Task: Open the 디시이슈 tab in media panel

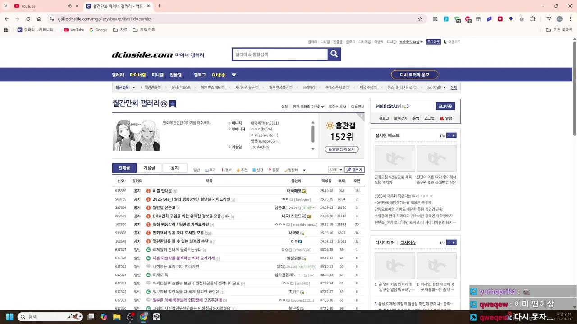Action: (x=408, y=243)
